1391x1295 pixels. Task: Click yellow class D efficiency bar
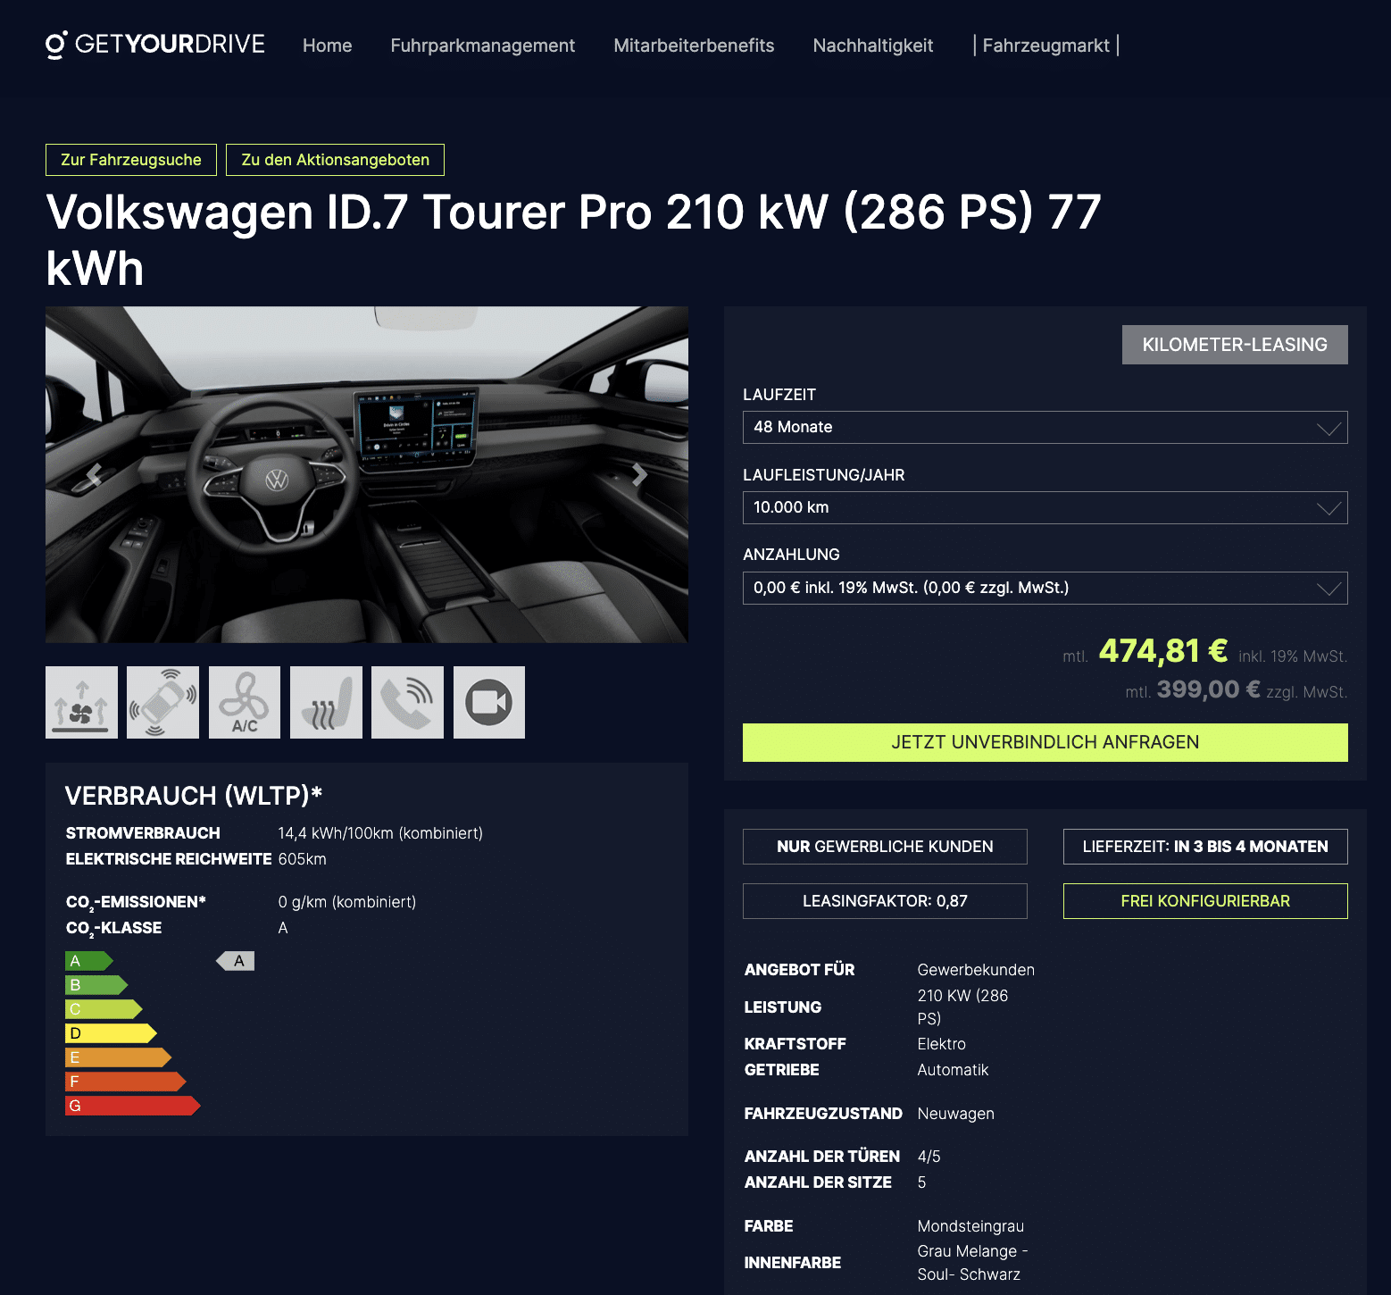point(111,1033)
